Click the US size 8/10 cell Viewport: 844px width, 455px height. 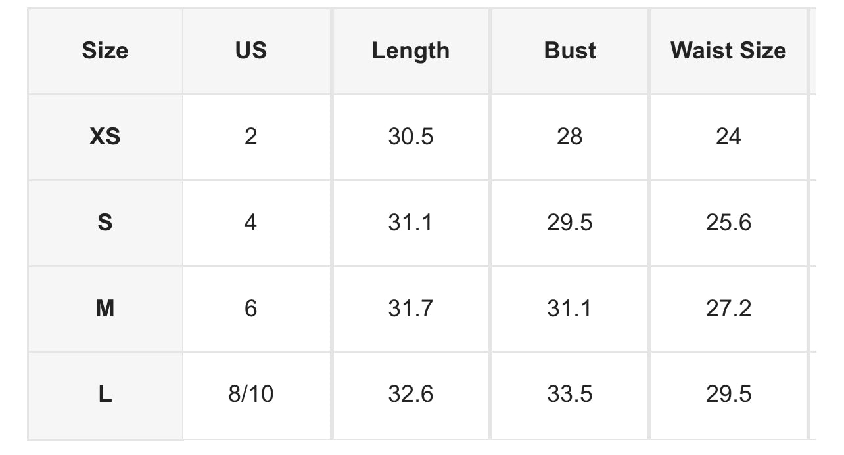(x=251, y=394)
